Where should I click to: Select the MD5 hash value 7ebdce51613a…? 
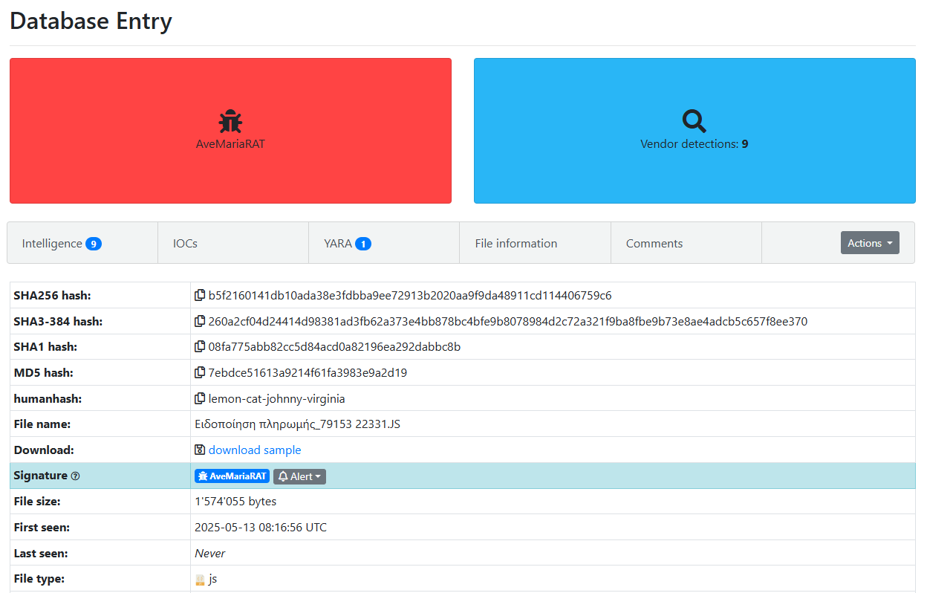[308, 373]
